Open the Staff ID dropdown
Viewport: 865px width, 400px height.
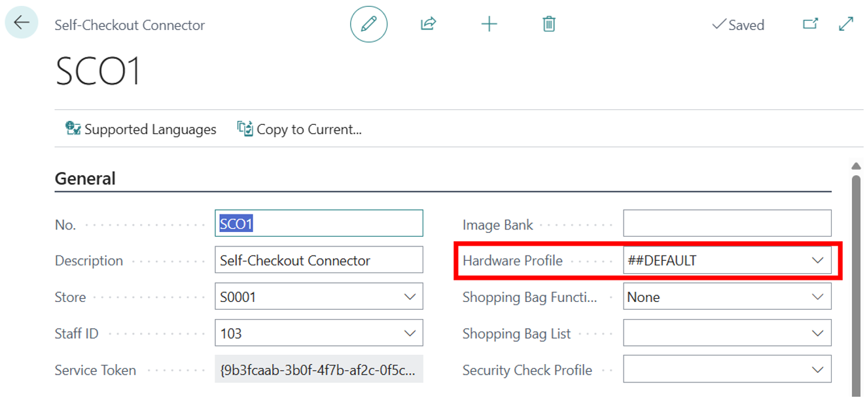pyautogui.click(x=410, y=333)
